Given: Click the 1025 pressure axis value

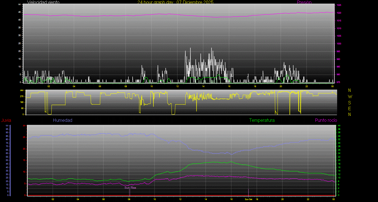Looking at the screenshot, I should click(339, 5).
